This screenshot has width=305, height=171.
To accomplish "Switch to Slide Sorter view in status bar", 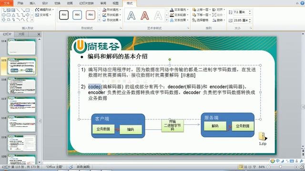I will click(245, 167).
